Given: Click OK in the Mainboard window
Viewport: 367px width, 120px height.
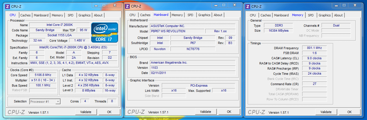Looking at the screenshot, I should click(229, 112).
